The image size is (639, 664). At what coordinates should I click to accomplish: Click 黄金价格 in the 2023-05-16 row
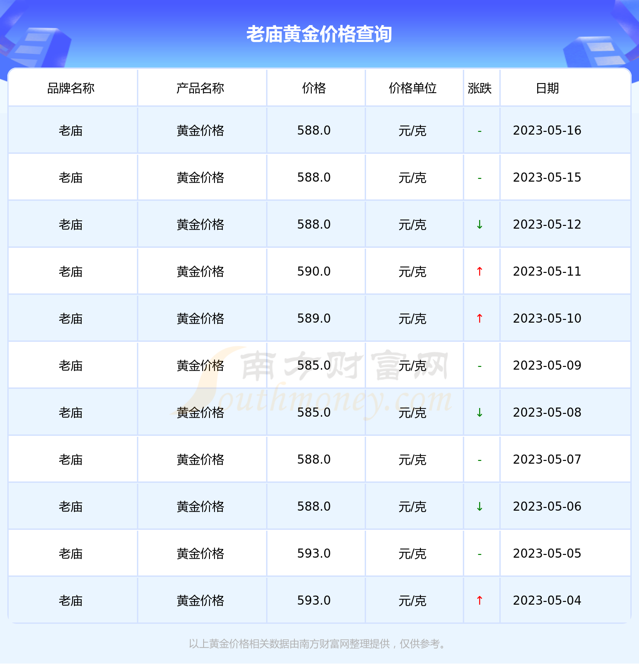coord(200,131)
